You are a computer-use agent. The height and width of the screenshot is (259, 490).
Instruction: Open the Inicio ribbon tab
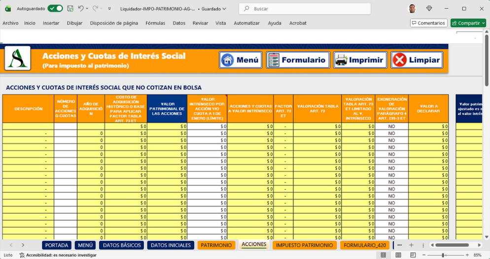[x=30, y=23]
